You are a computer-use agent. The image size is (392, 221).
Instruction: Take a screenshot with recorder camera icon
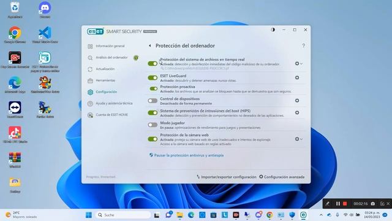coord(373,204)
